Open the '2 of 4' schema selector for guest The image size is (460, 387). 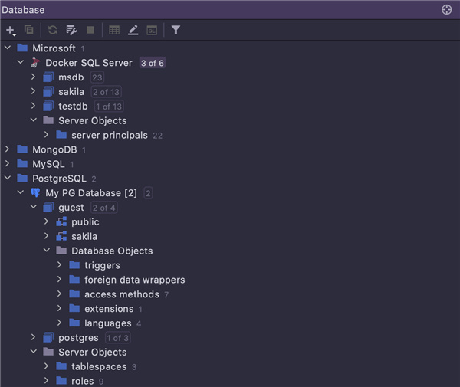103,208
